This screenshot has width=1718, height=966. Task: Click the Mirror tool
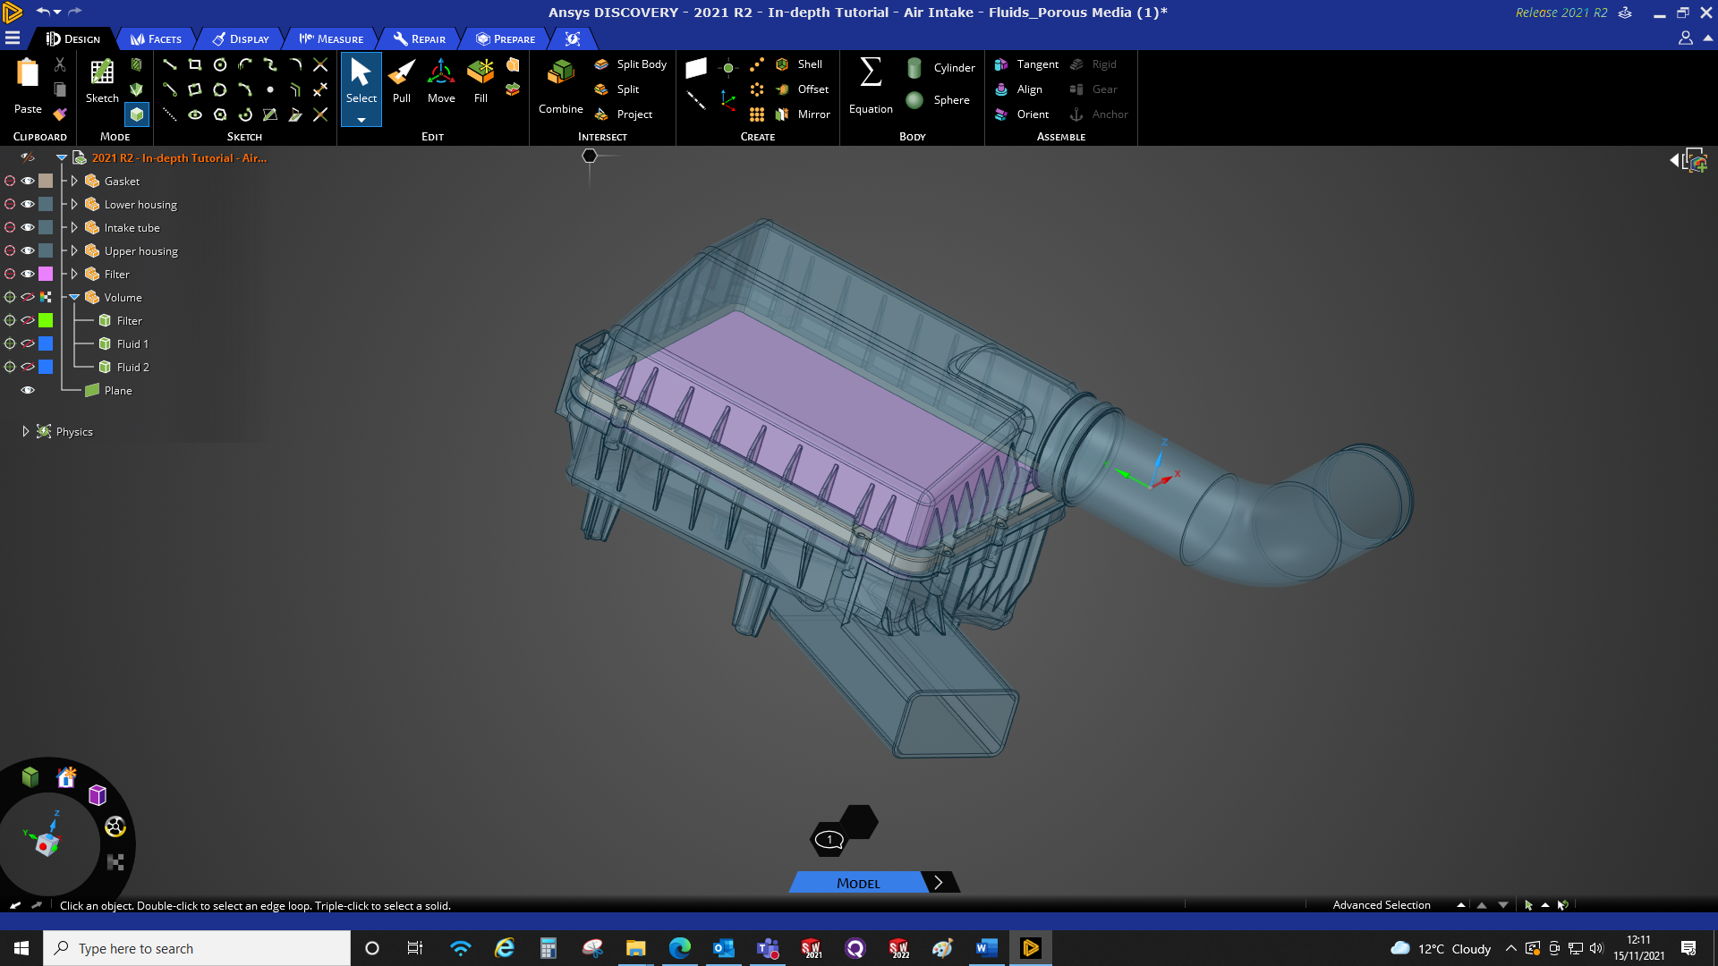click(803, 114)
